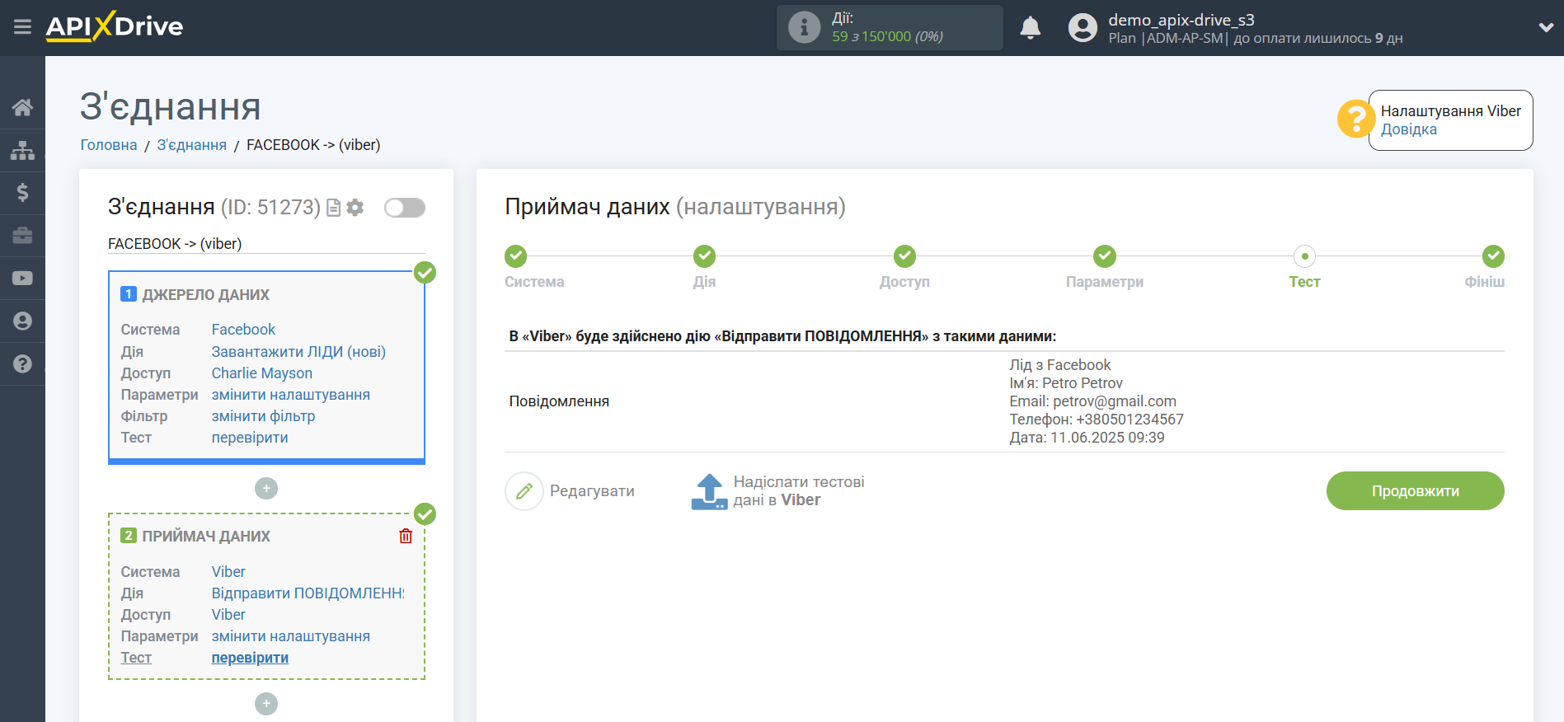Screen dimensions: 1564x722
Task: Click source перевірити test link
Action: [250, 438]
